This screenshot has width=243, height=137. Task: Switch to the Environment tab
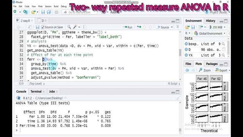coord(194,21)
